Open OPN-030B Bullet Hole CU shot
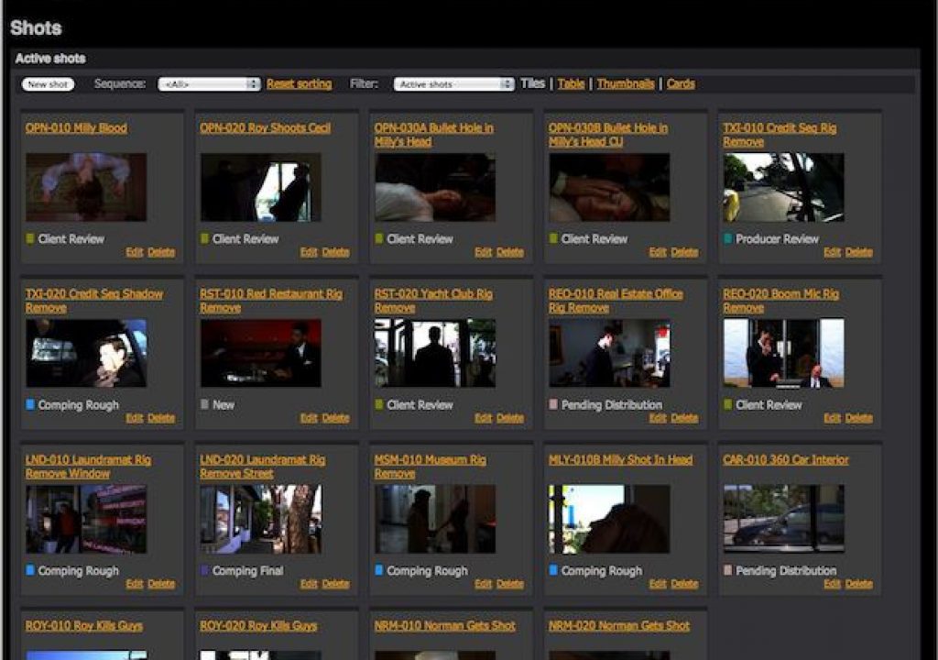The height and width of the screenshot is (660, 938). [x=608, y=135]
